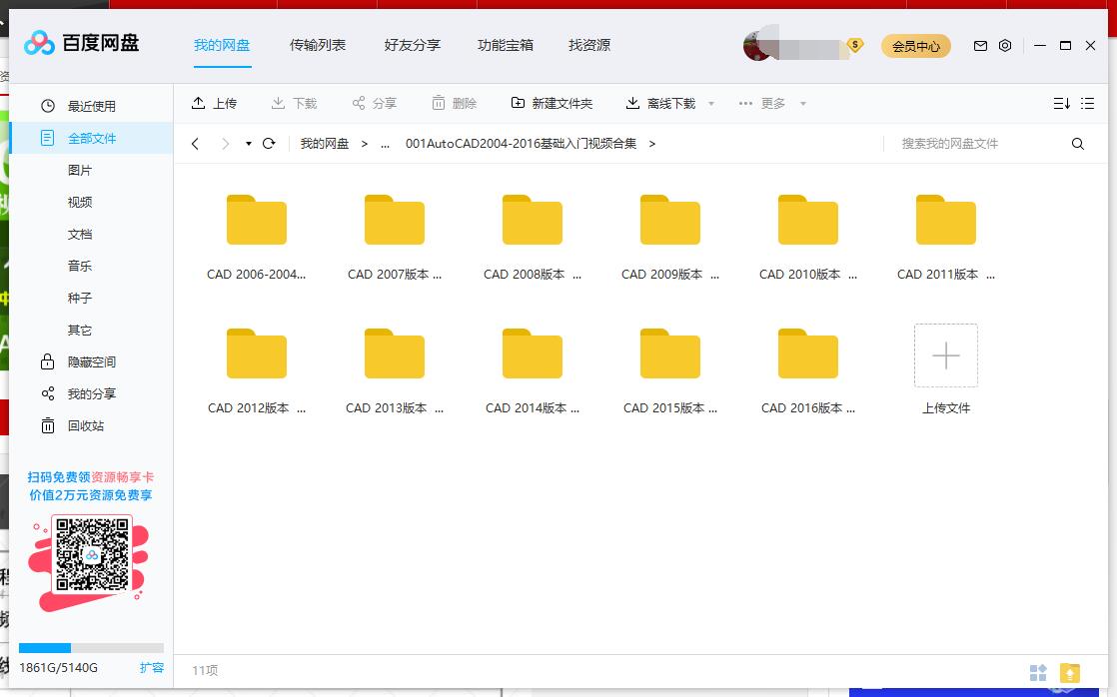The width and height of the screenshot is (1117, 697).
Task: Click the storage usage progress bar
Action: [91, 648]
